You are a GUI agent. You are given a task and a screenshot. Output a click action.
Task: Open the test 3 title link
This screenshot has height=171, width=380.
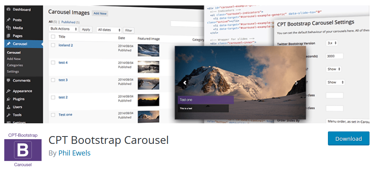63,80
